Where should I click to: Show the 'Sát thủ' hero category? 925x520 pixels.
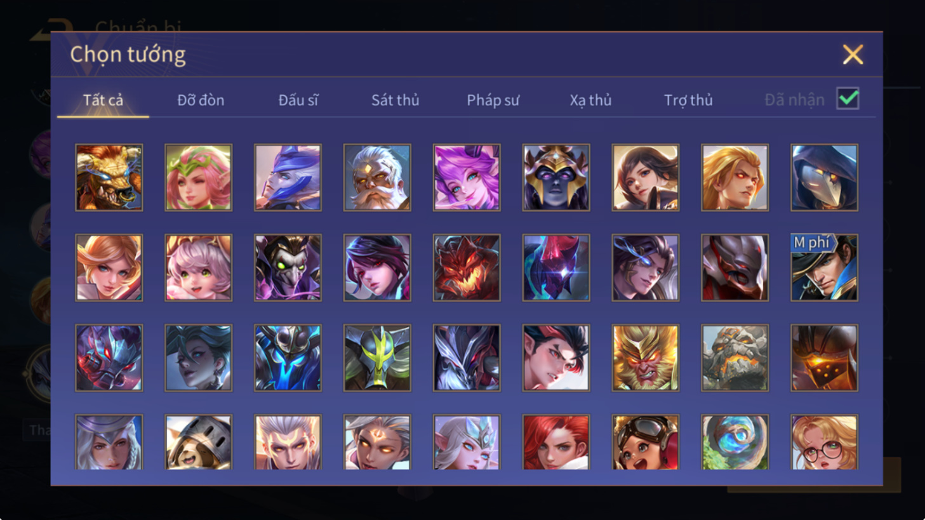point(396,100)
